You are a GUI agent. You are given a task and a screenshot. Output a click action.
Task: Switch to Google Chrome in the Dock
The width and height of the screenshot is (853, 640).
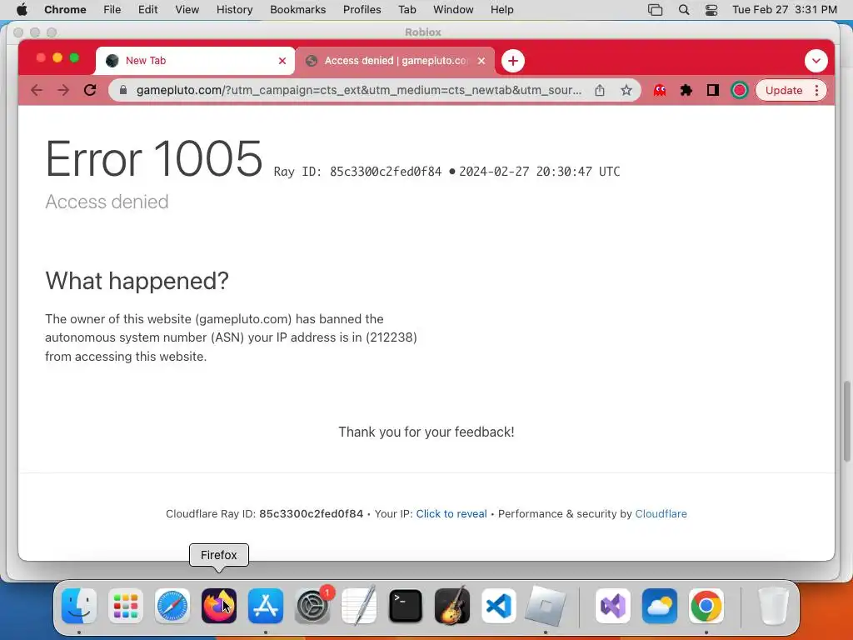(706, 606)
